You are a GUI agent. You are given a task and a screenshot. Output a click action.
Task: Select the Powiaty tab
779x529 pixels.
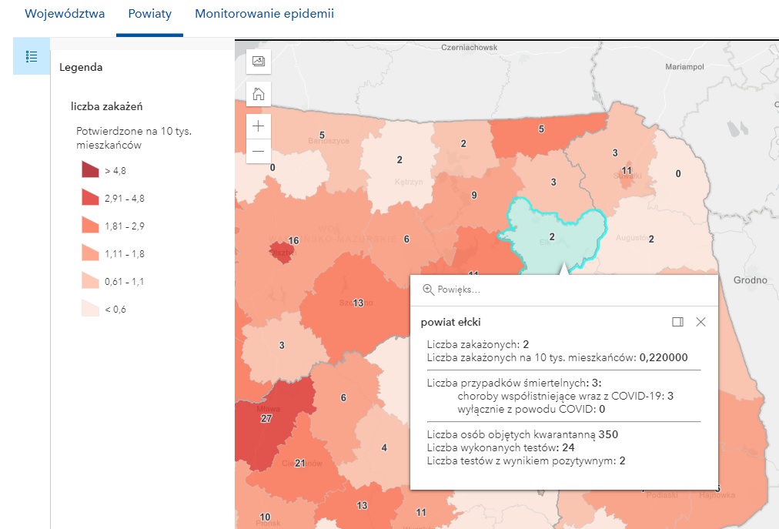[x=149, y=13]
